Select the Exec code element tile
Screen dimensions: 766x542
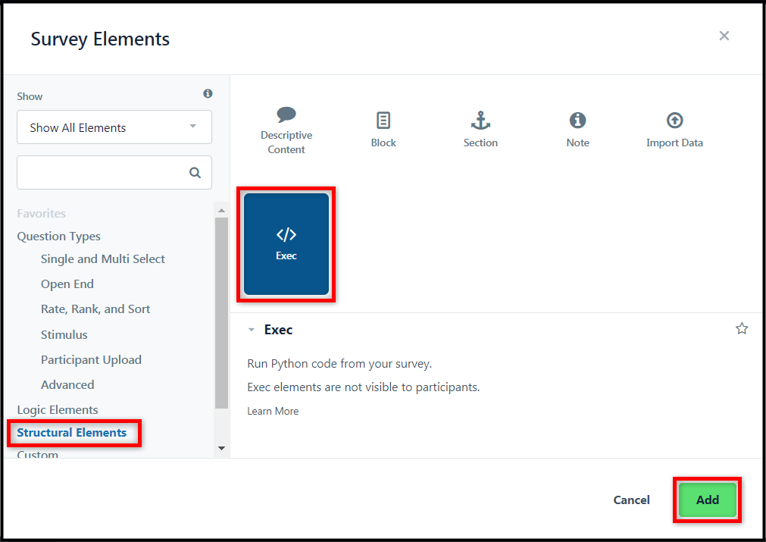[286, 244]
